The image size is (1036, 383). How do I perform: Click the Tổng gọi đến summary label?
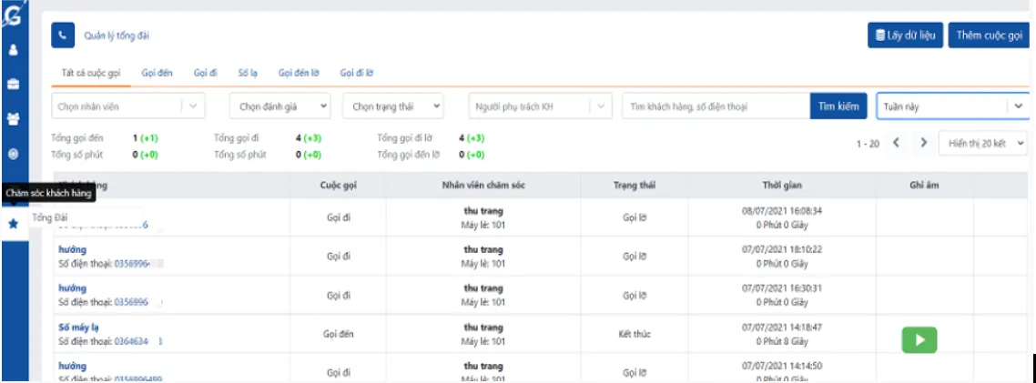[78, 138]
